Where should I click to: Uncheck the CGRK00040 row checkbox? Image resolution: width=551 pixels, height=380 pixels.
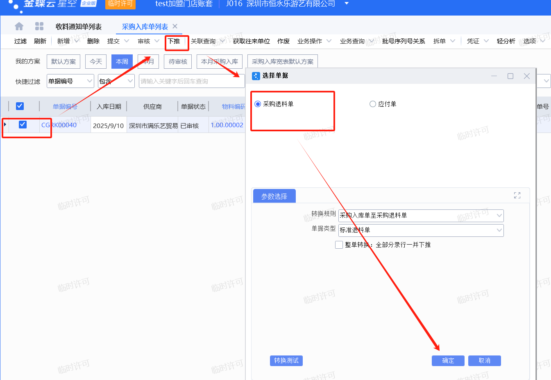tap(23, 125)
